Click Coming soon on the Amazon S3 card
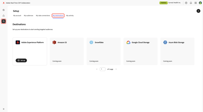 (57, 61)
